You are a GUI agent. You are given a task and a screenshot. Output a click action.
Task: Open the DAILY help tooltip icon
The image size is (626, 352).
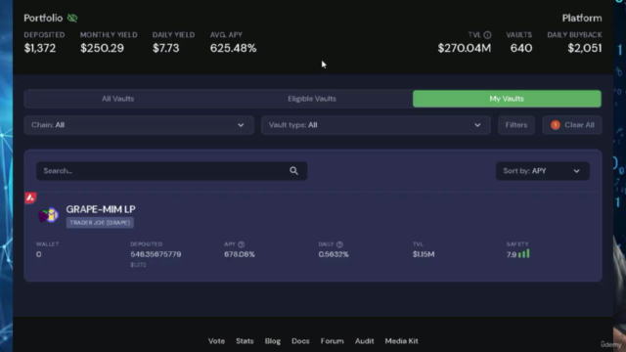(x=339, y=244)
